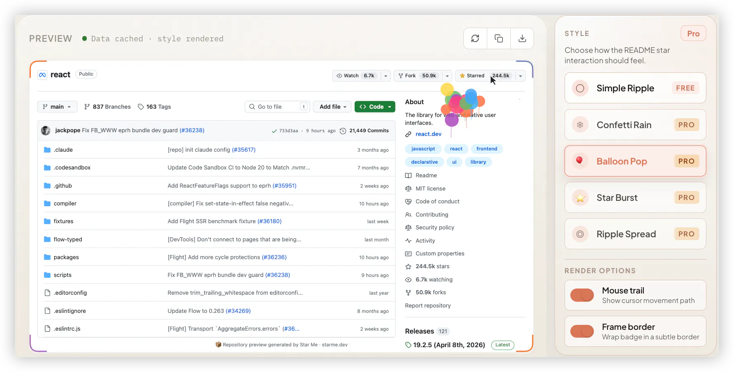The image size is (734, 372).
Task: Open Report repository link
Action: coord(428,305)
